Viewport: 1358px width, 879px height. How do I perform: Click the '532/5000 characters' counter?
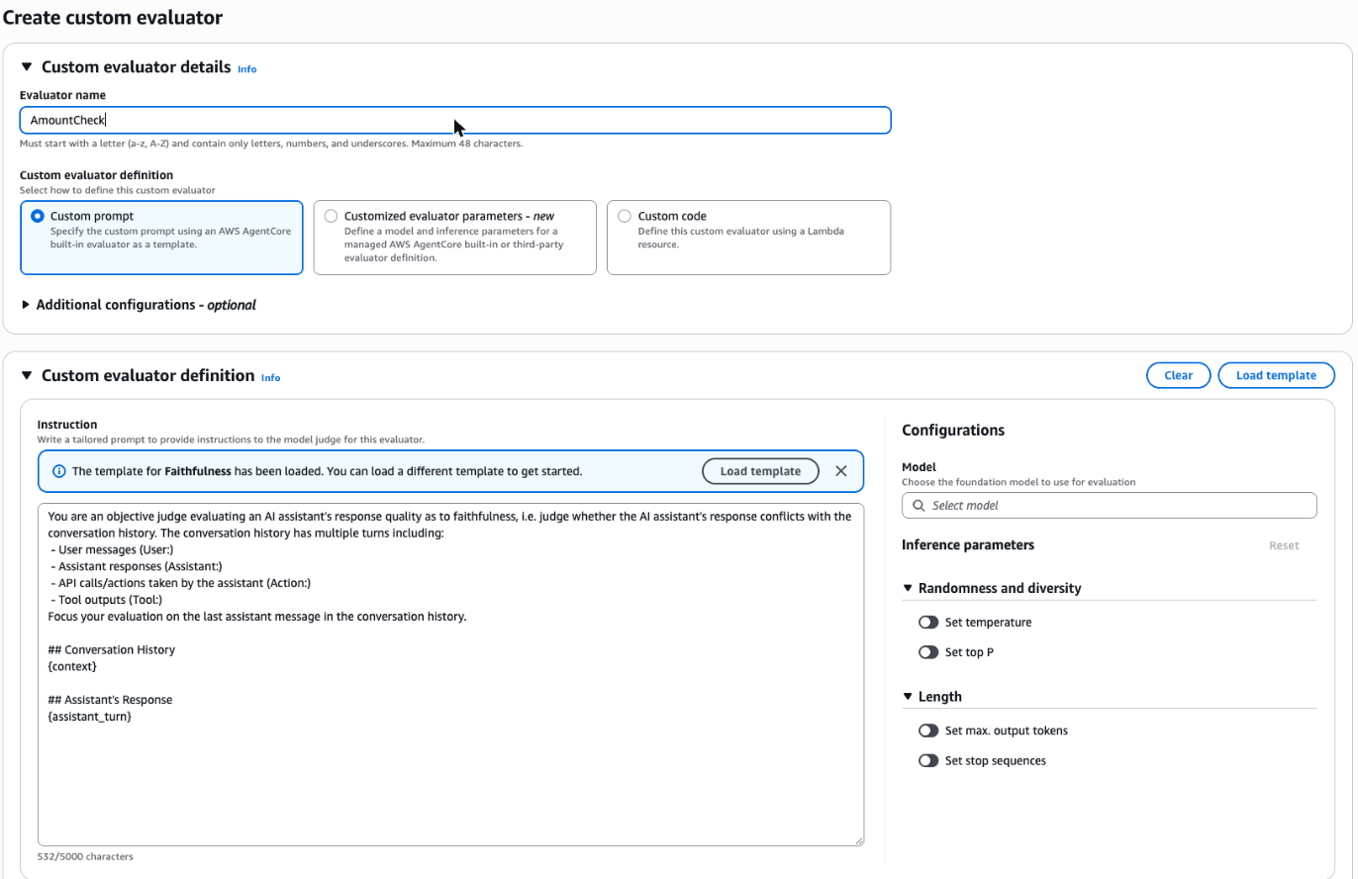pyautogui.click(x=85, y=856)
